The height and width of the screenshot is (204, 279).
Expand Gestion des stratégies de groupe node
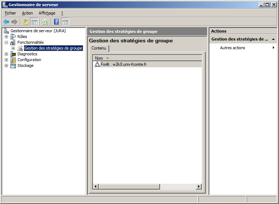(x=13, y=48)
